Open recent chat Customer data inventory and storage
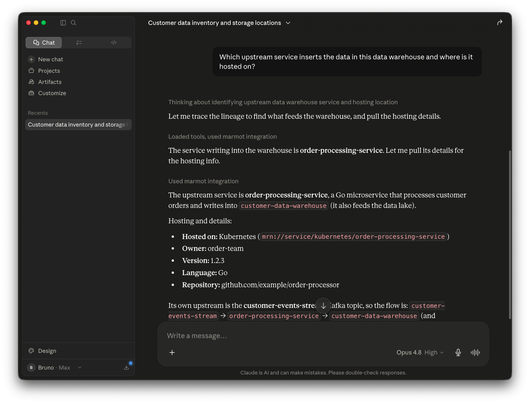The width and height of the screenshot is (530, 404). [x=78, y=125]
